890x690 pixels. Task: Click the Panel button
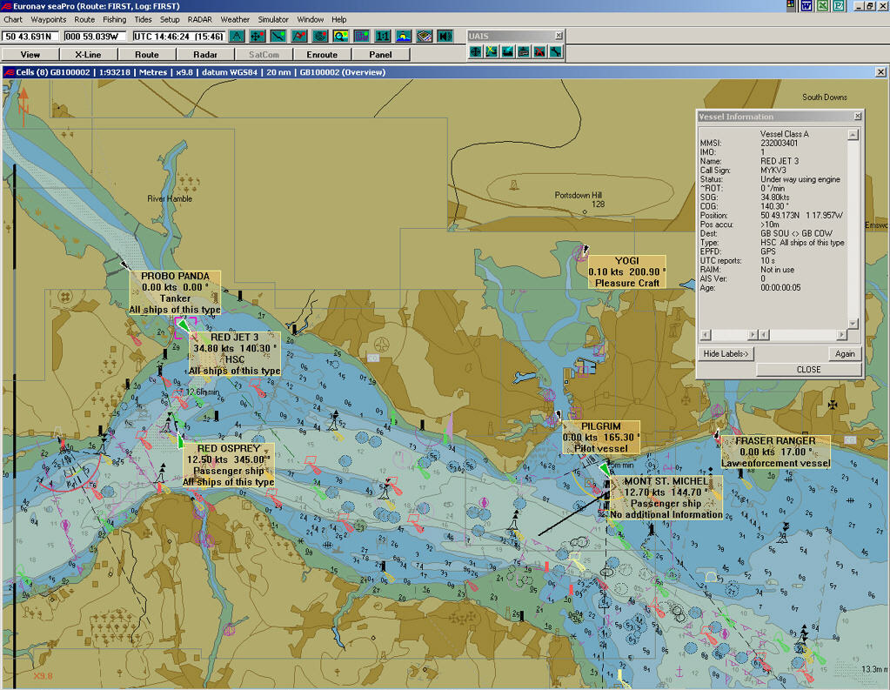380,55
